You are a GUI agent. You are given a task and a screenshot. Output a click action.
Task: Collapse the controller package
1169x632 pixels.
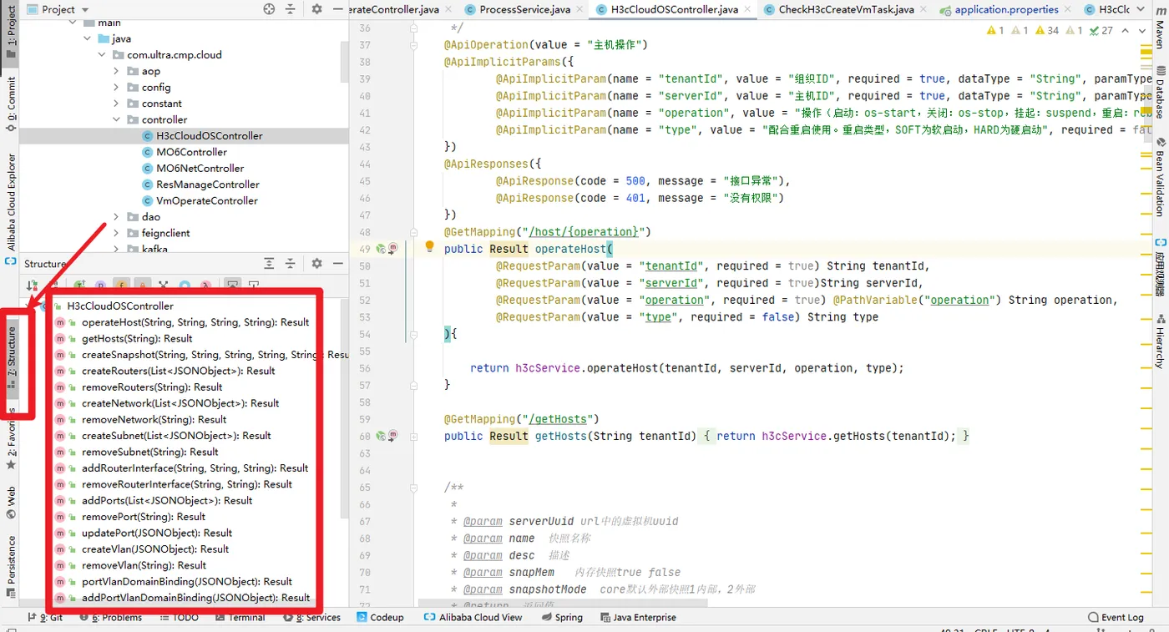click(117, 119)
